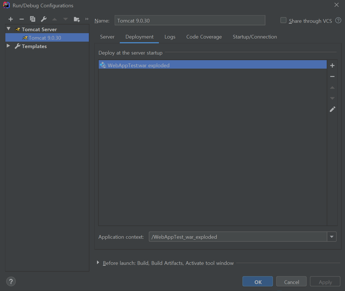This screenshot has height=291, width=345.
Task: Move deployment artifact up
Action: (332, 87)
